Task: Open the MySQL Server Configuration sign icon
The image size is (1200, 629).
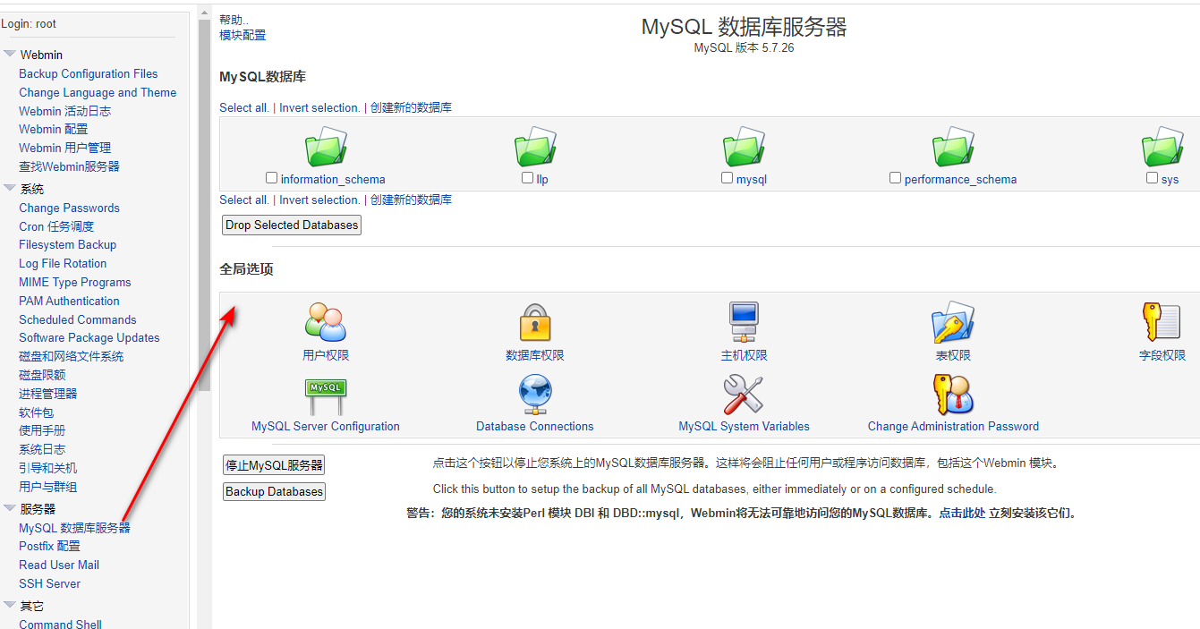Action: pyautogui.click(x=326, y=395)
